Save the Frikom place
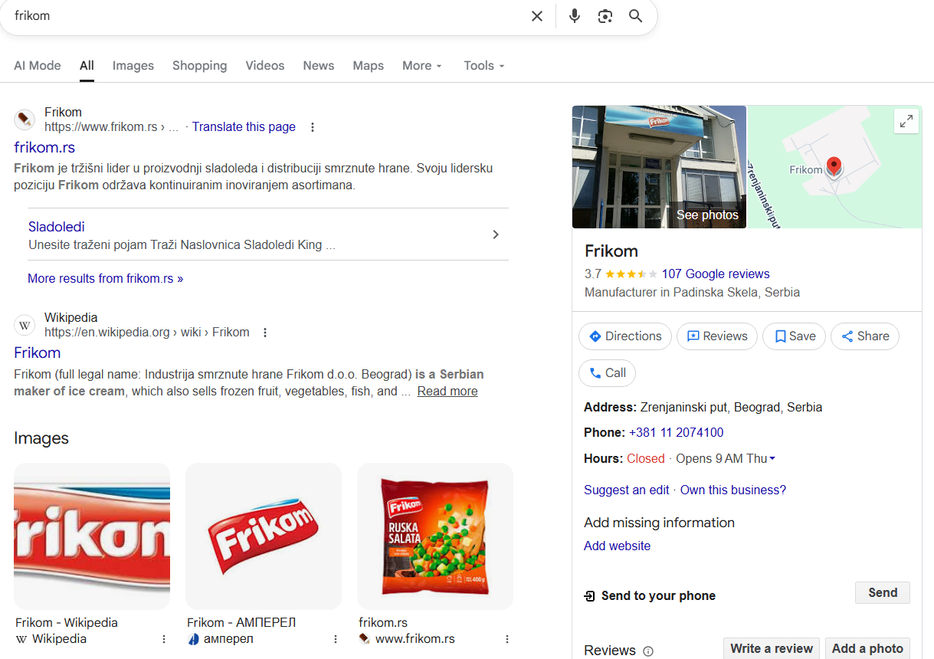Viewport: 934px width, 659px height. (794, 336)
